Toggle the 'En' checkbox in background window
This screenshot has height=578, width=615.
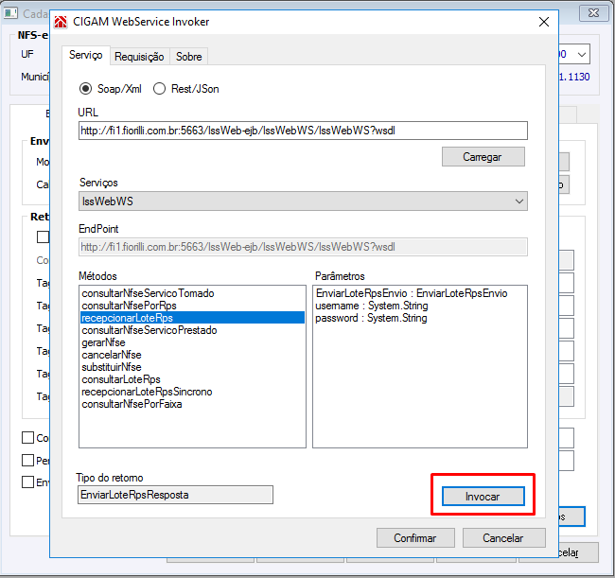tap(27, 482)
